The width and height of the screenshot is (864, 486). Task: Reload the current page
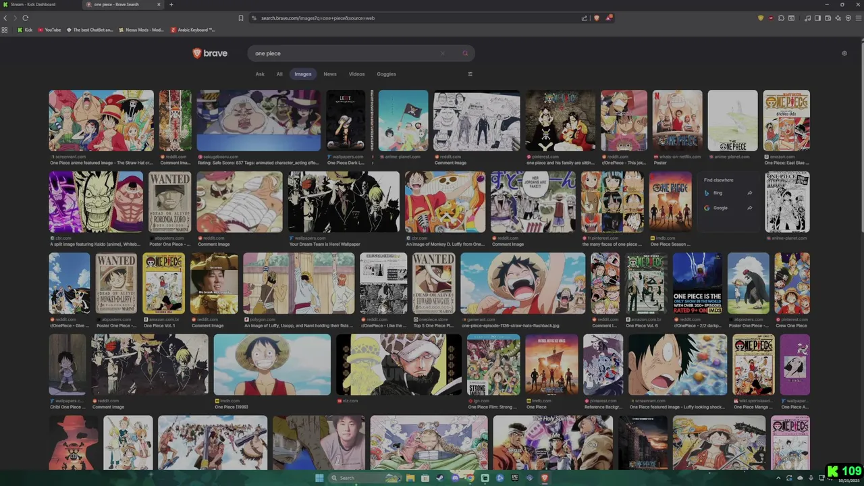point(26,18)
